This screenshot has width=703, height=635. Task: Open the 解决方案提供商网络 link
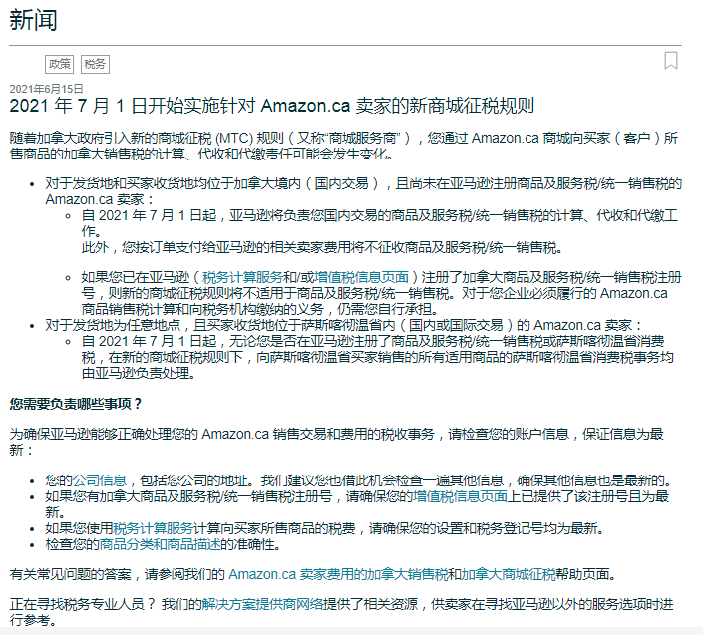[x=262, y=604]
